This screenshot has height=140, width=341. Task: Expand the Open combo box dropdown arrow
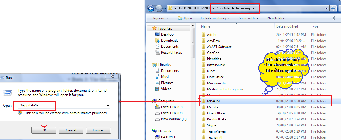108,106
